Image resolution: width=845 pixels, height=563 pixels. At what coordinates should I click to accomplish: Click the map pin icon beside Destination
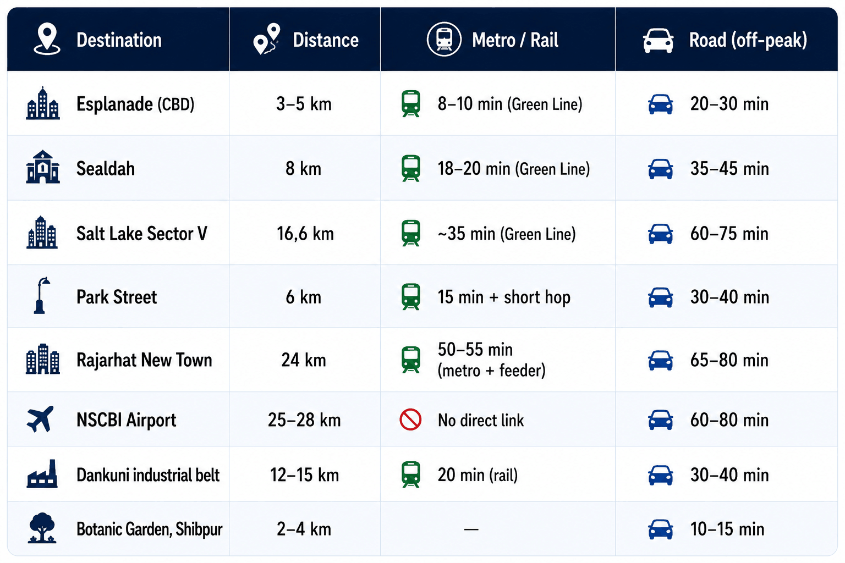pos(47,39)
